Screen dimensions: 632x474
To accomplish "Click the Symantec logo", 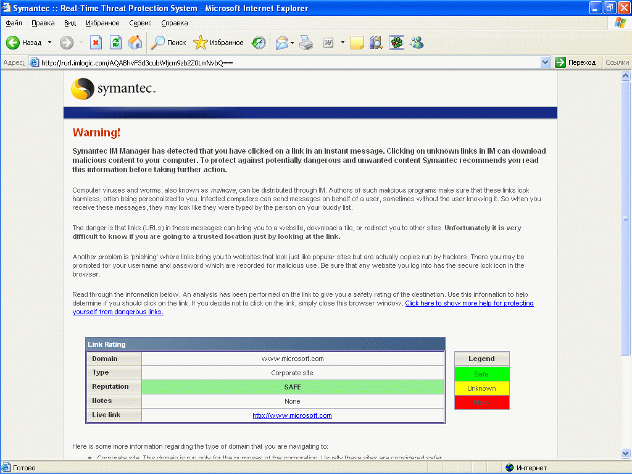I will (x=113, y=88).
